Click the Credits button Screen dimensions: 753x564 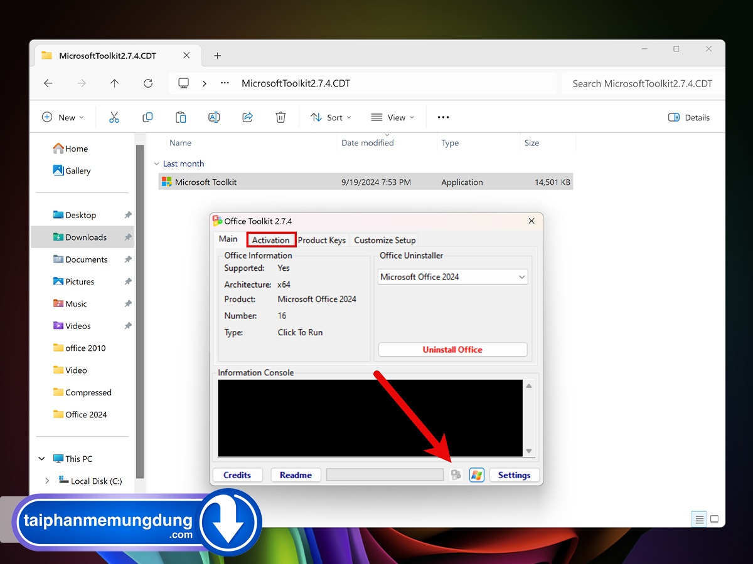pyautogui.click(x=237, y=475)
